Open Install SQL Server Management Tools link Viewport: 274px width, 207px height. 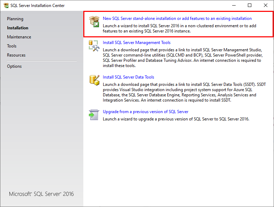137,43
